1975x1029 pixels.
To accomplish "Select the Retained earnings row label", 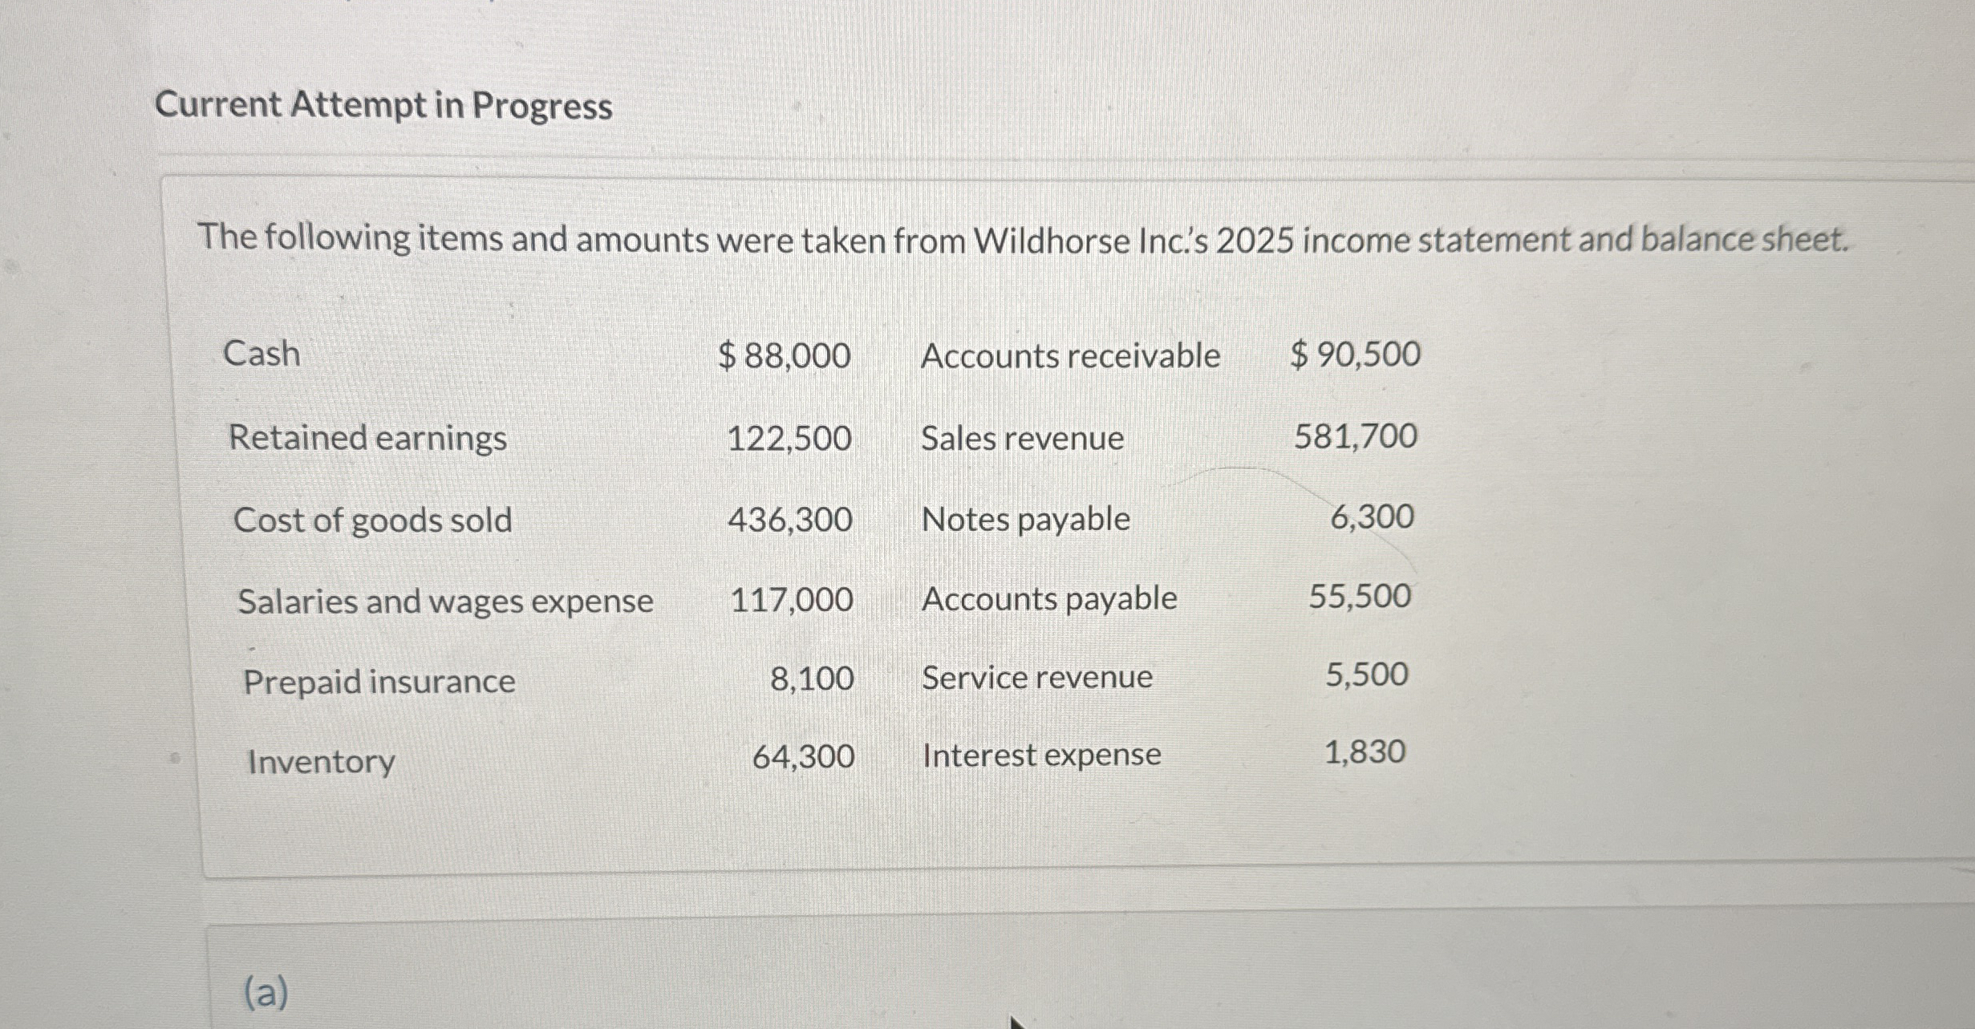I will (x=367, y=439).
